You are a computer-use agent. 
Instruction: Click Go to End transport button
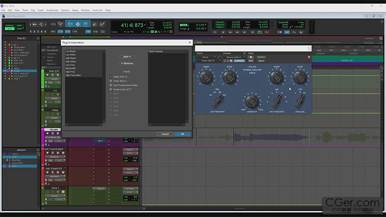point(244,32)
